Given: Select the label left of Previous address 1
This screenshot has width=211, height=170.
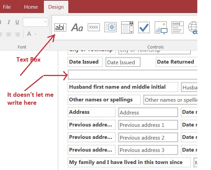Looking at the screenshot, I should 91,125.
